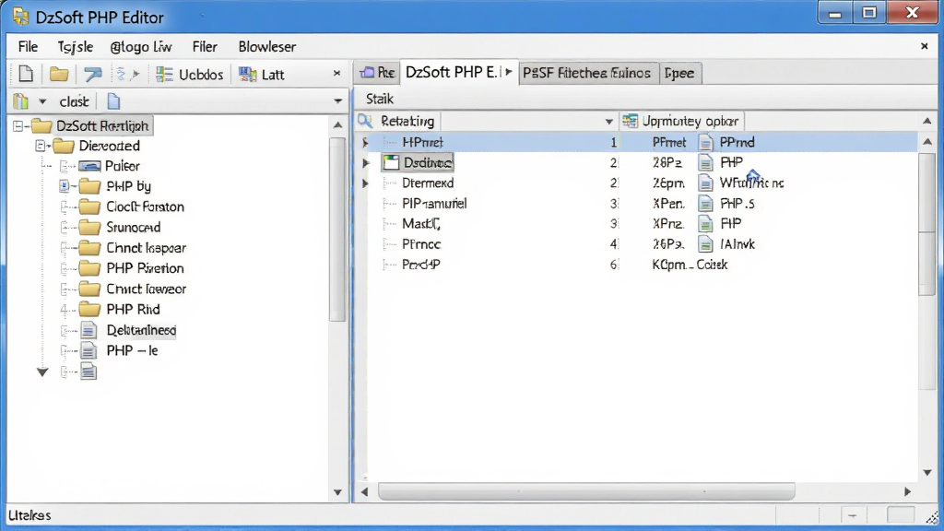Select the Pfmcc row
Image resolution: width=944 pixels, height=531 pixels.
click(642, 243)
